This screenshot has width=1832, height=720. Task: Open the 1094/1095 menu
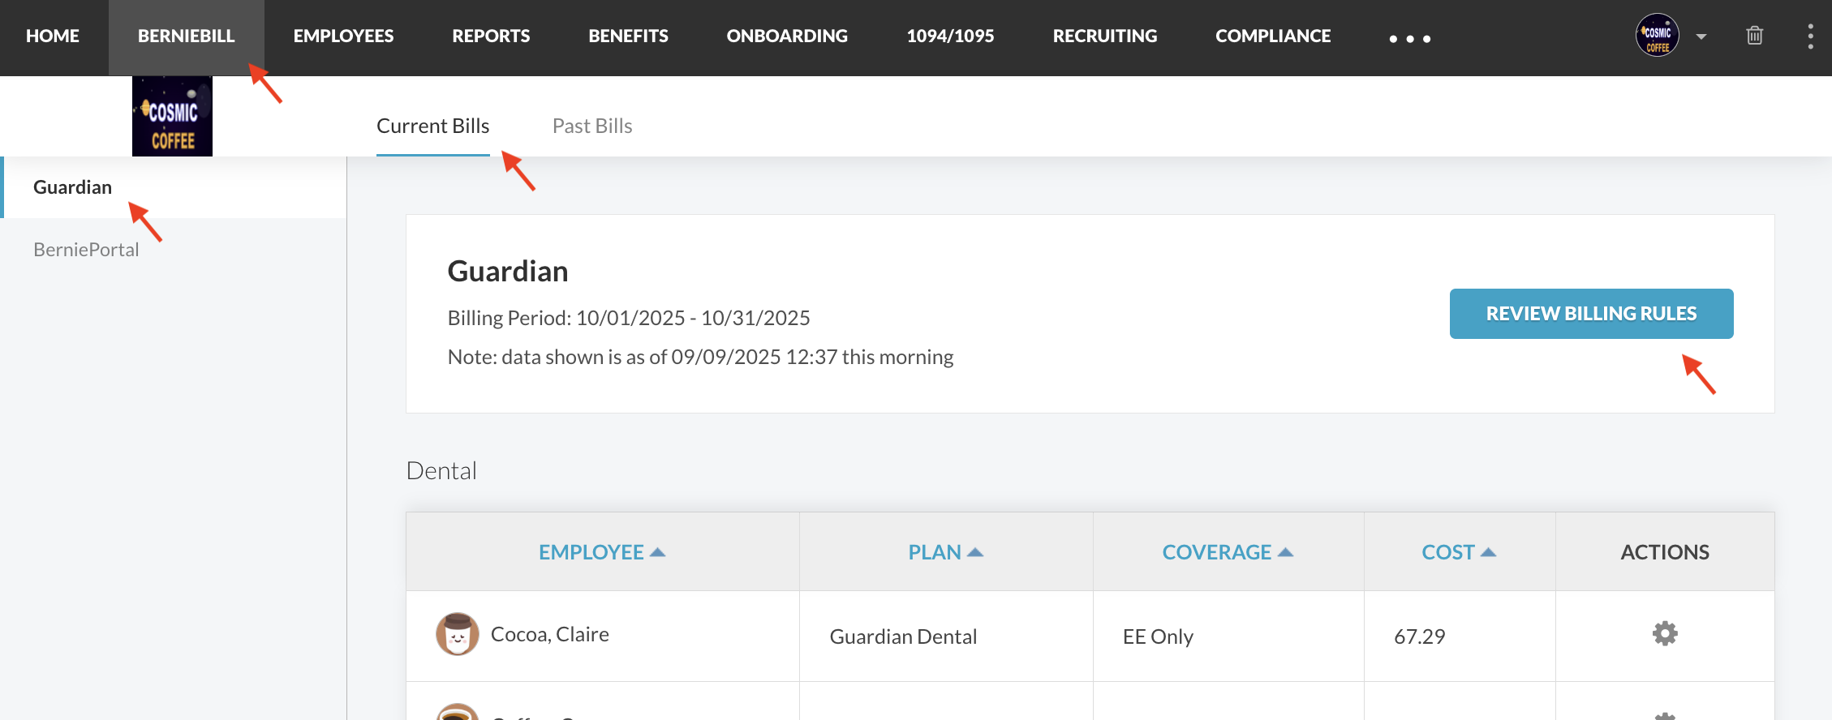(x=950, y=36)
